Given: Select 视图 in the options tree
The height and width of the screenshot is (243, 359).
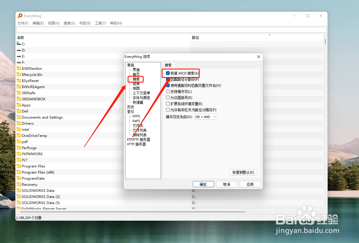Looking at the screenshot, I should [136, 88].
